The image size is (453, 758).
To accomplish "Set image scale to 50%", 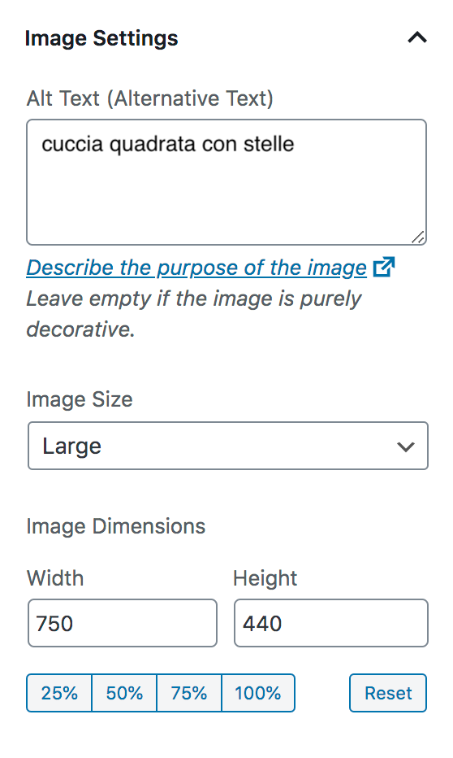I will [124, 693].
